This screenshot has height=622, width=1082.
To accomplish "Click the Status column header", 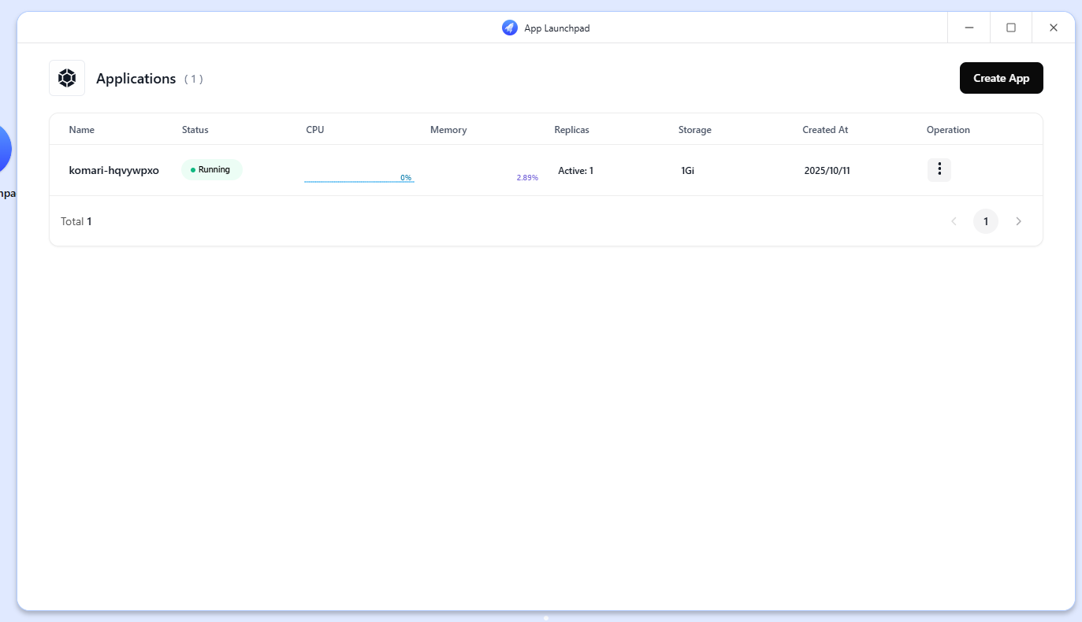I will (195, 130).
